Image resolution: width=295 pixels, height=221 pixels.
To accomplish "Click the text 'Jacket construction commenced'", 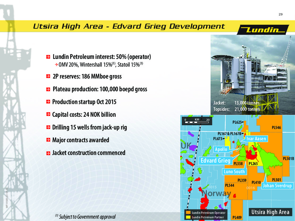I will (x=88, y=152).
